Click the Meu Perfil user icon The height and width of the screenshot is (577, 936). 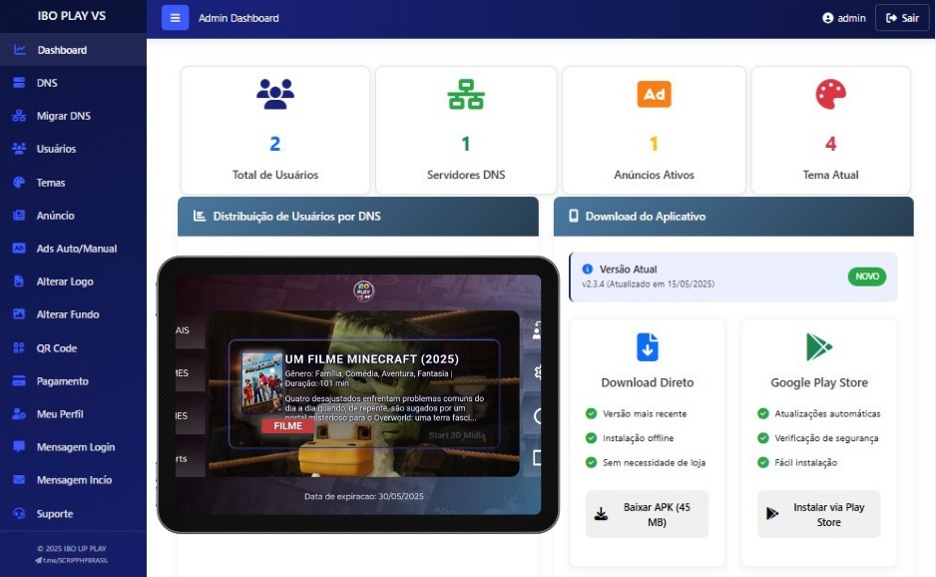19,414
